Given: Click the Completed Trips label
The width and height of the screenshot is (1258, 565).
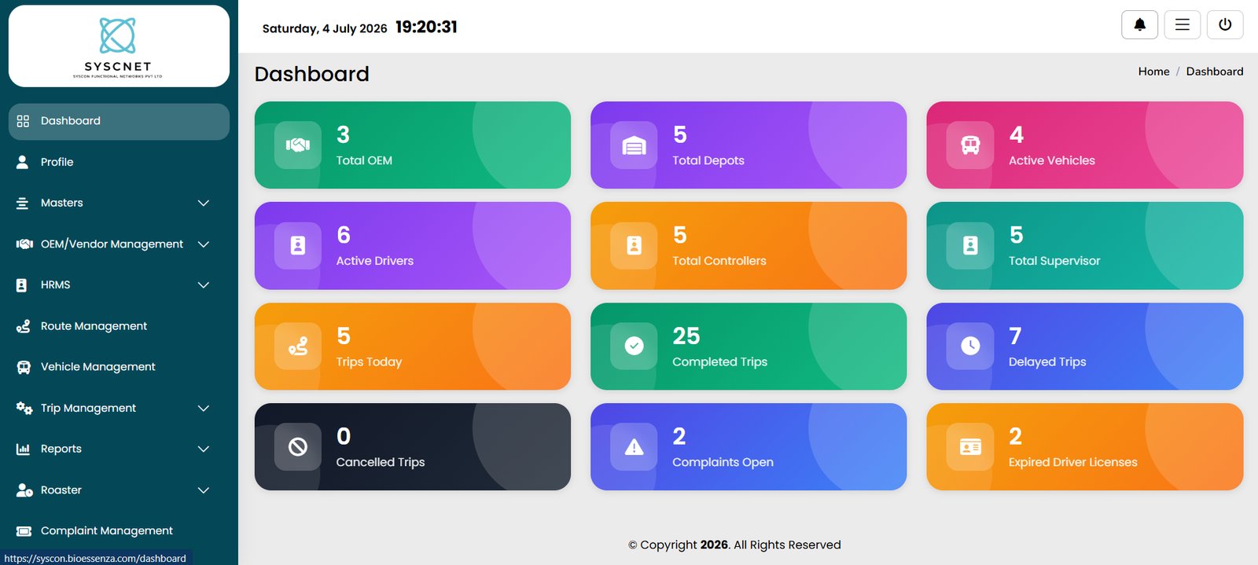Looking at the screenshot, I should pos(719,362).
